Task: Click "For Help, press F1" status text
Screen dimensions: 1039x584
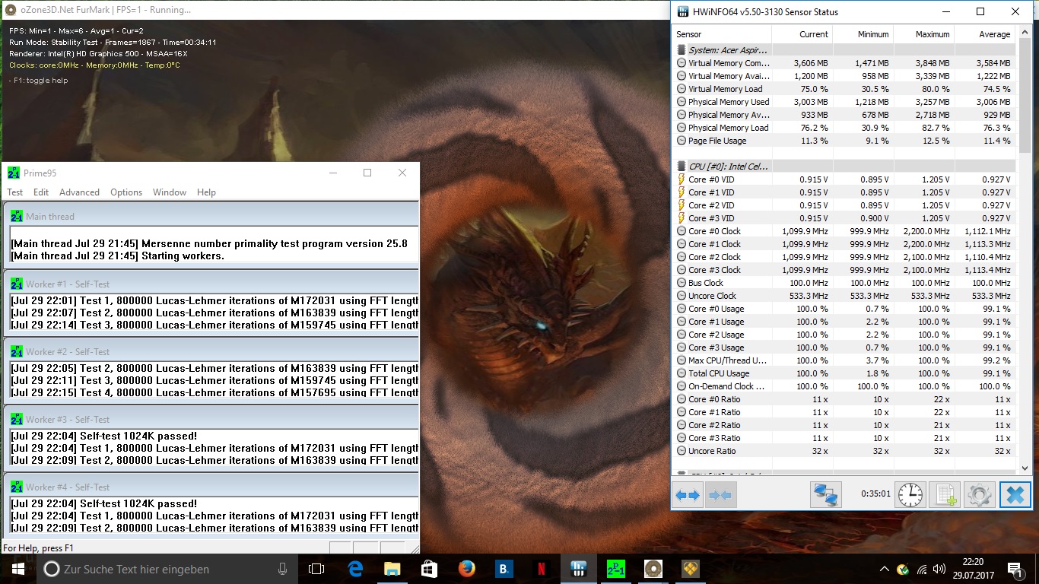Action: point(39,547)
